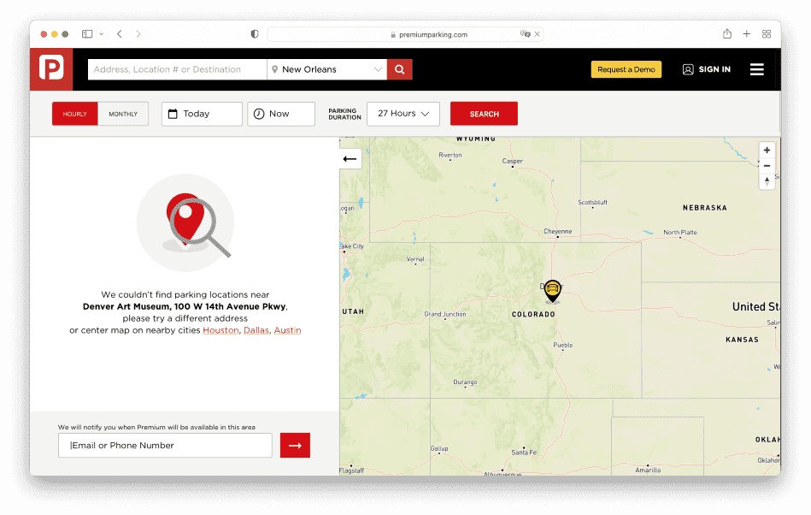Center map on Houston link
Image resolution: width=811 pixels, height=515 pixels.
[x=220, y=330]
